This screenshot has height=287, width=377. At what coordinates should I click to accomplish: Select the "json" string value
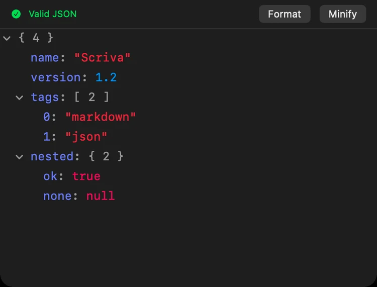pos(86,137)
